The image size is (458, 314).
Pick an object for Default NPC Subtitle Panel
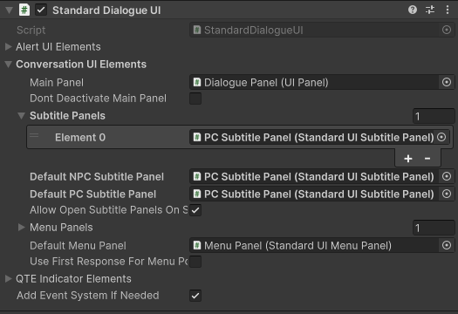[x=447, y=176]
